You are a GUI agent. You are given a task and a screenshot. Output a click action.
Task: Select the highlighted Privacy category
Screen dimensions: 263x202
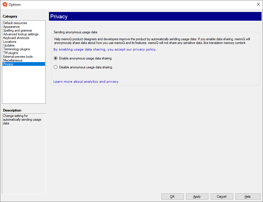[x=24, y=64]
